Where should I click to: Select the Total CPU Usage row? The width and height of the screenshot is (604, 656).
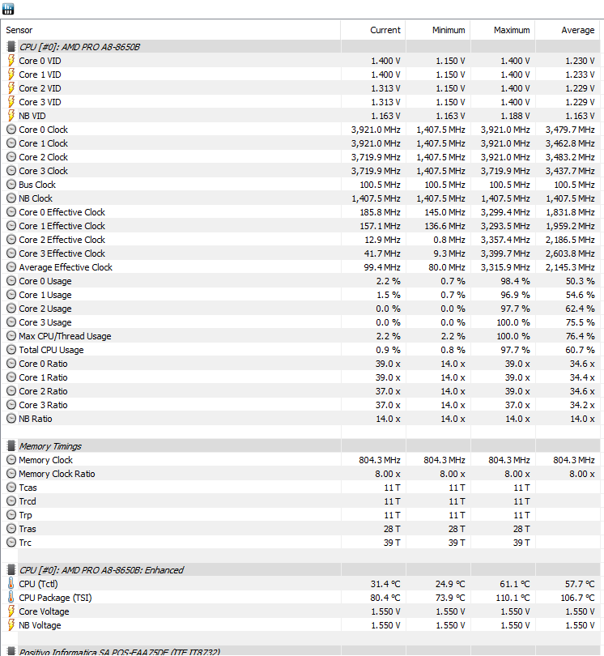click(300, 350)
